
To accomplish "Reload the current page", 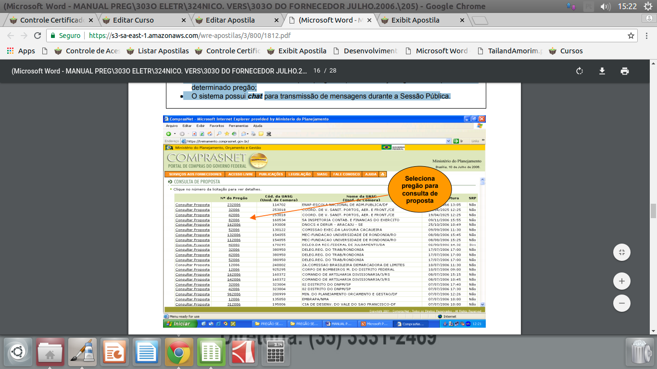I will [x=38, y=36].
